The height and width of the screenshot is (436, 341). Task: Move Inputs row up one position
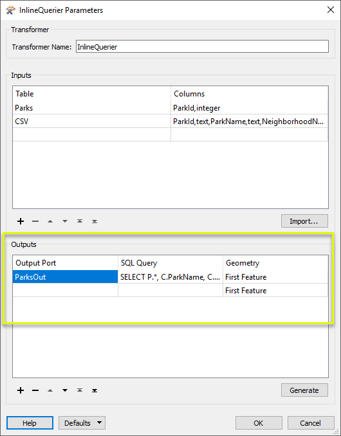[x=50, y=221]
